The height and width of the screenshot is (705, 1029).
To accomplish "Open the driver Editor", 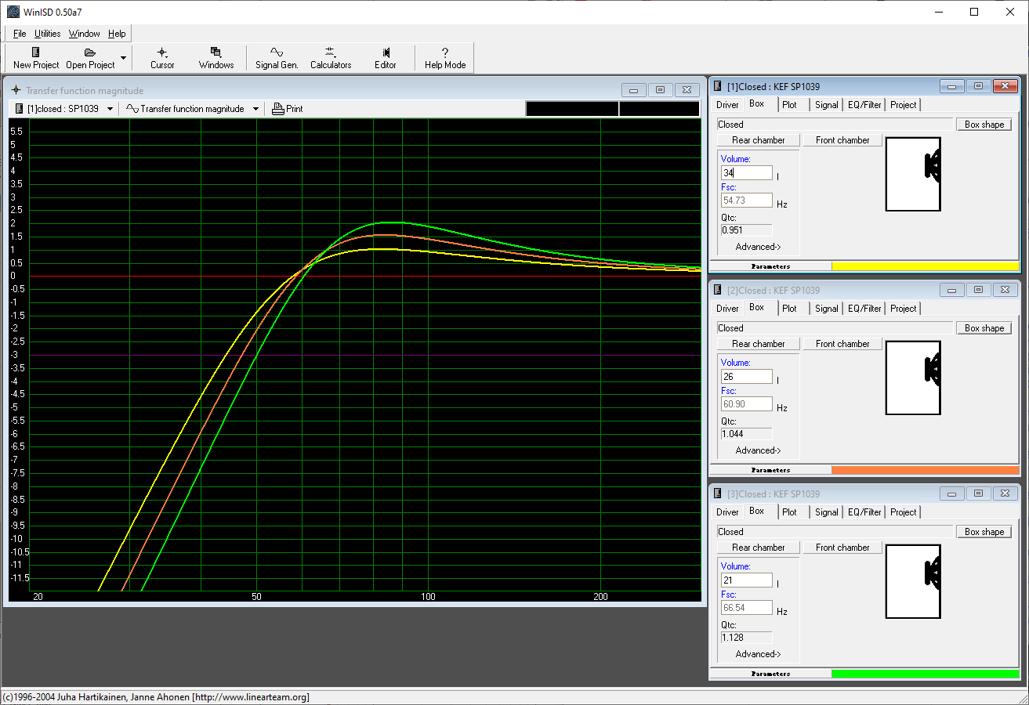I will pyautogui.click(x=386, y=58).
